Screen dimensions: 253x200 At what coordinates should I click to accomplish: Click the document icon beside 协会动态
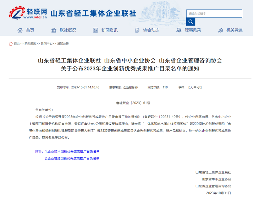(137, 30)
